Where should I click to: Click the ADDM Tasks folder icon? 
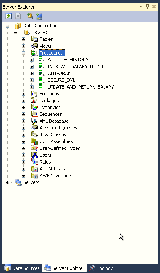[x=34, y=169]
